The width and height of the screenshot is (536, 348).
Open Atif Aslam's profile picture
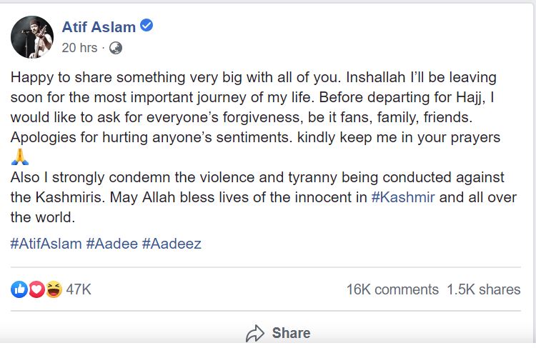coord(32,37)
